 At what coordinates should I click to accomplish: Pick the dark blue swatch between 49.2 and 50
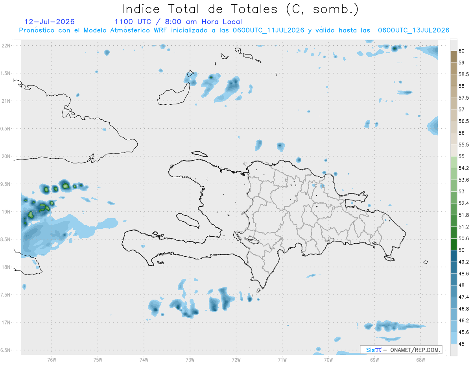(x=454, y=256)
